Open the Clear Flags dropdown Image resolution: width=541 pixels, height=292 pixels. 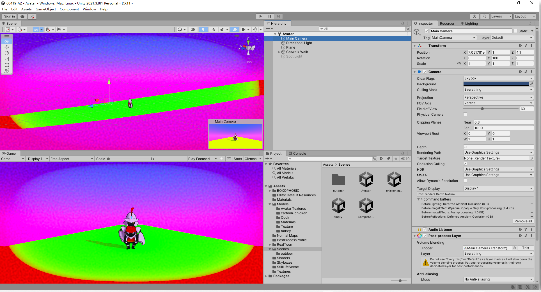point(498,78)
